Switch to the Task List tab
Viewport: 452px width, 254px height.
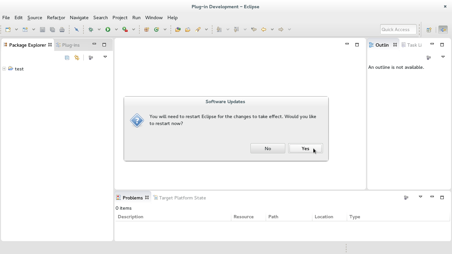click(x=412, y=45)
